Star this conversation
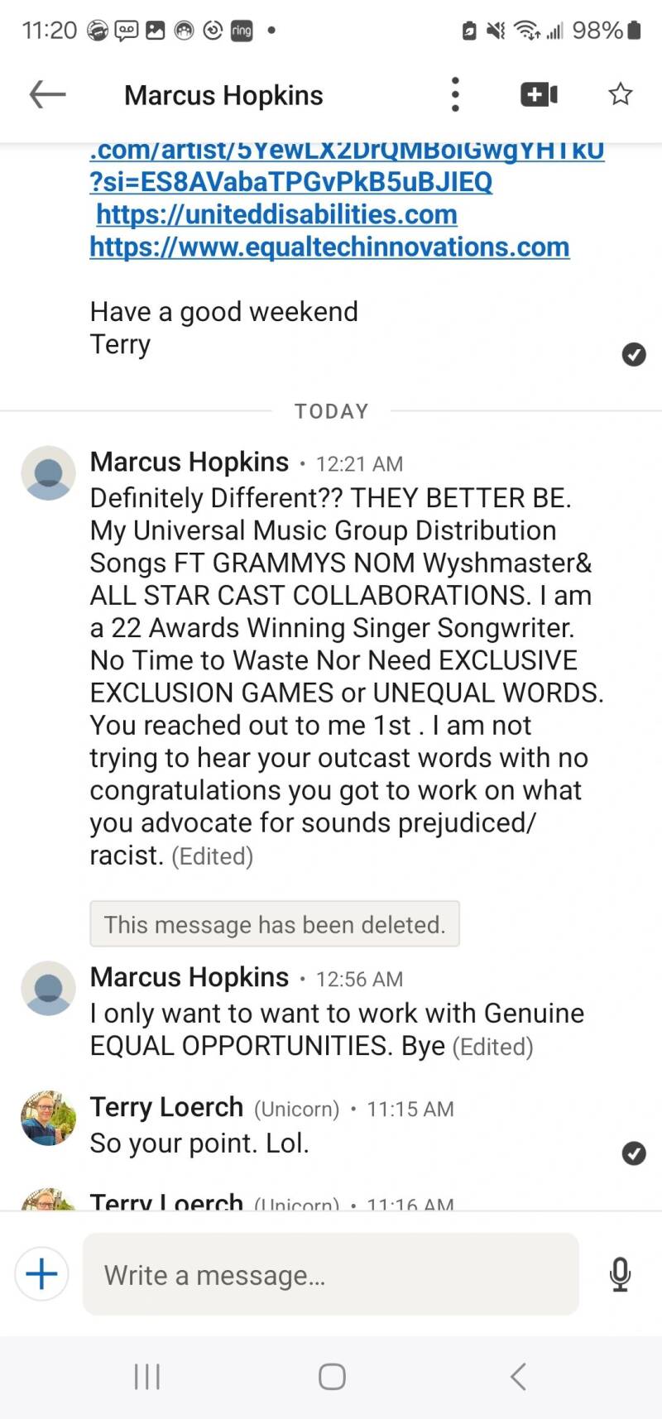The height and width of the screenshot is (1419, 662). pos(620,94)
